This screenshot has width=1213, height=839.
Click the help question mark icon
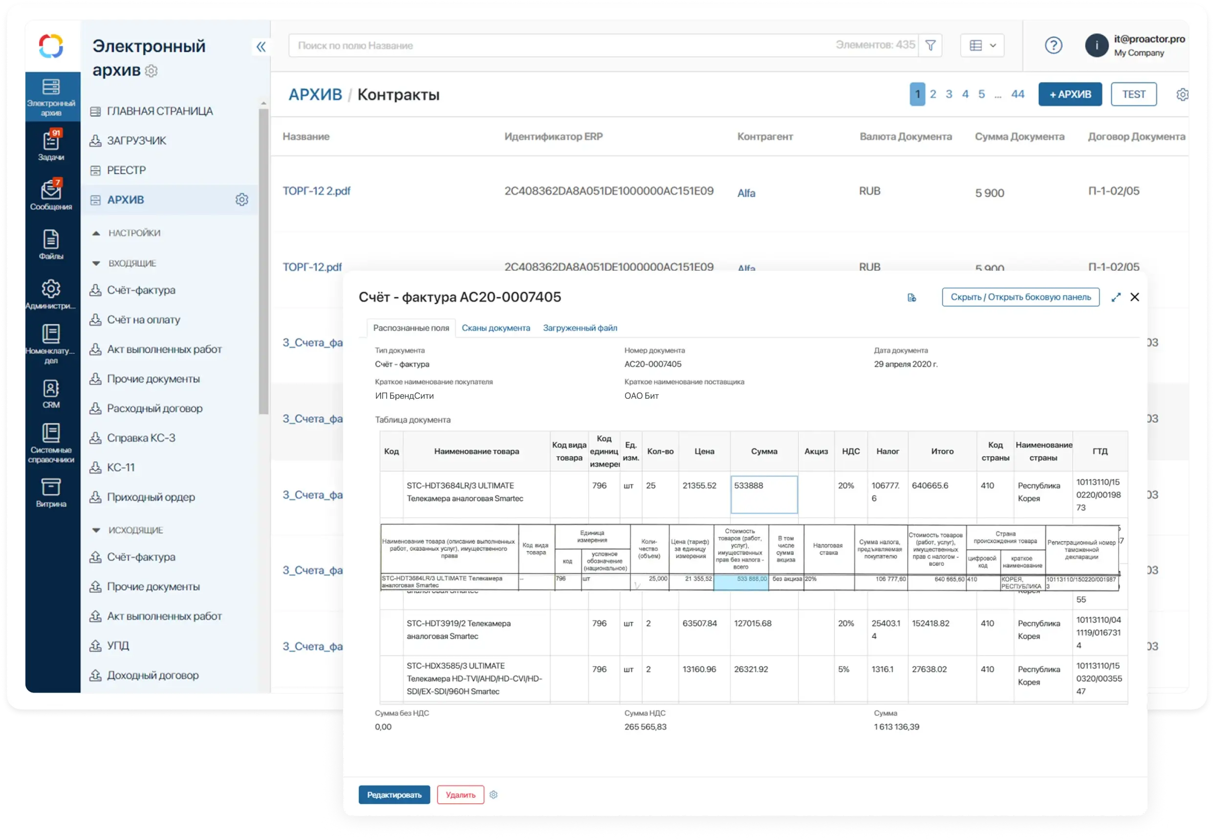(x=1053, y=46)
